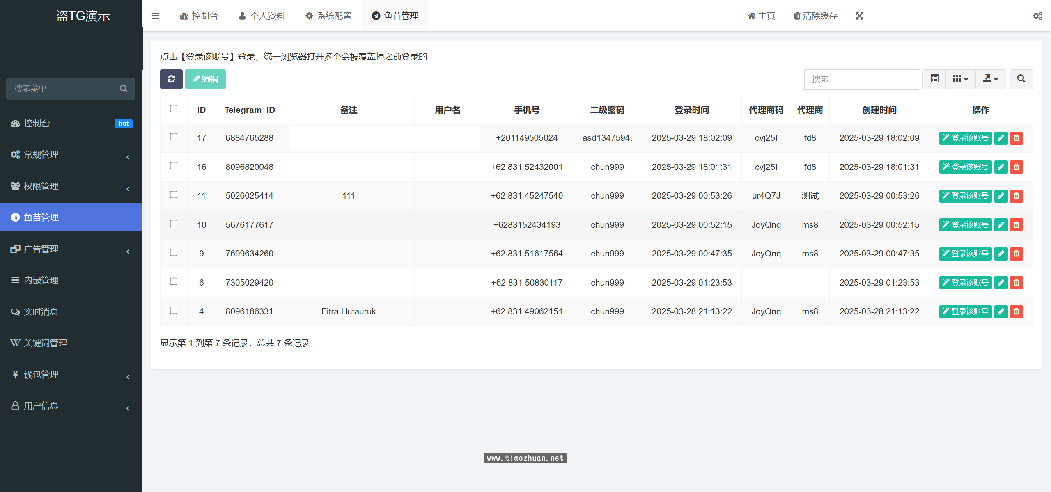Switch to the 系统配置 tab
The width and height of the screenshot is (1051, 492).
coord(328,16)
